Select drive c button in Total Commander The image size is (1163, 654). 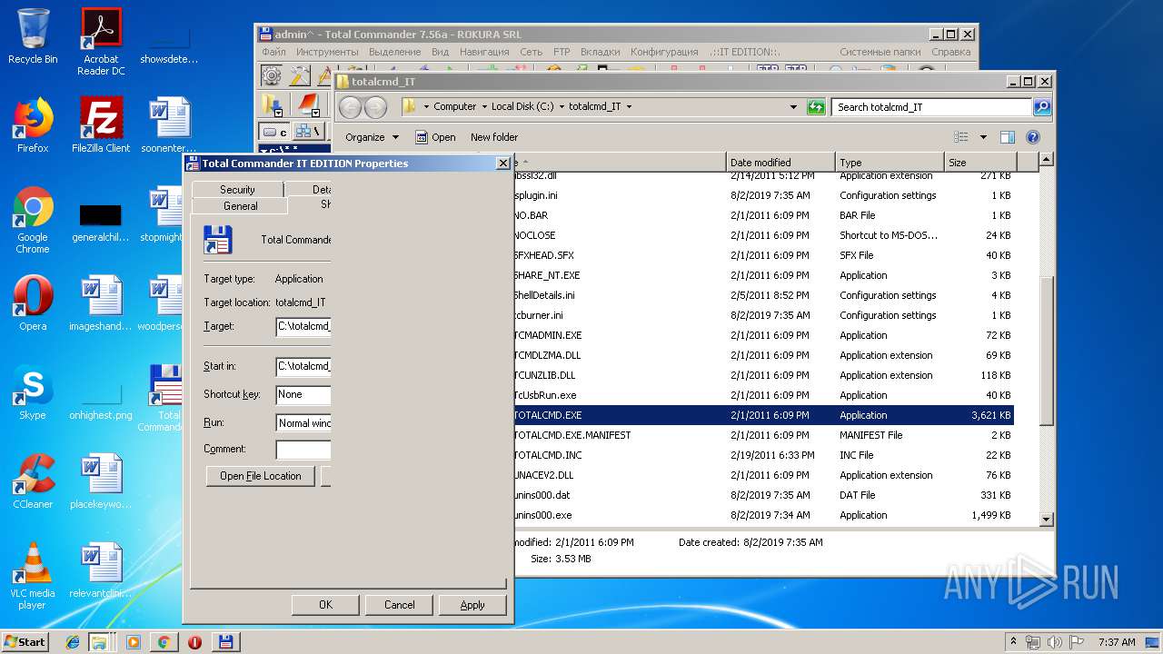click(274, 133)
